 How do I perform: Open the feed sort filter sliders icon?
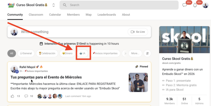147,53
